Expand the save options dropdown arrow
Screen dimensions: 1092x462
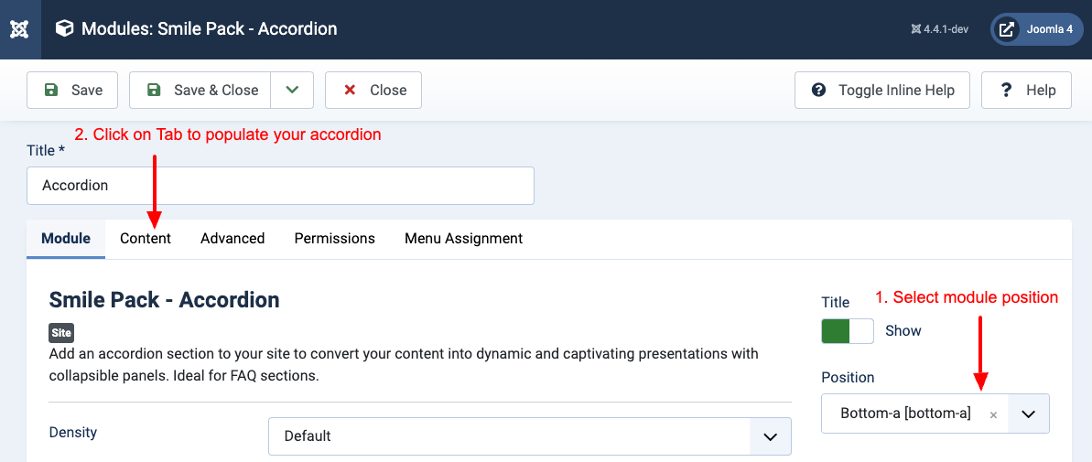(x=292, y=90)
